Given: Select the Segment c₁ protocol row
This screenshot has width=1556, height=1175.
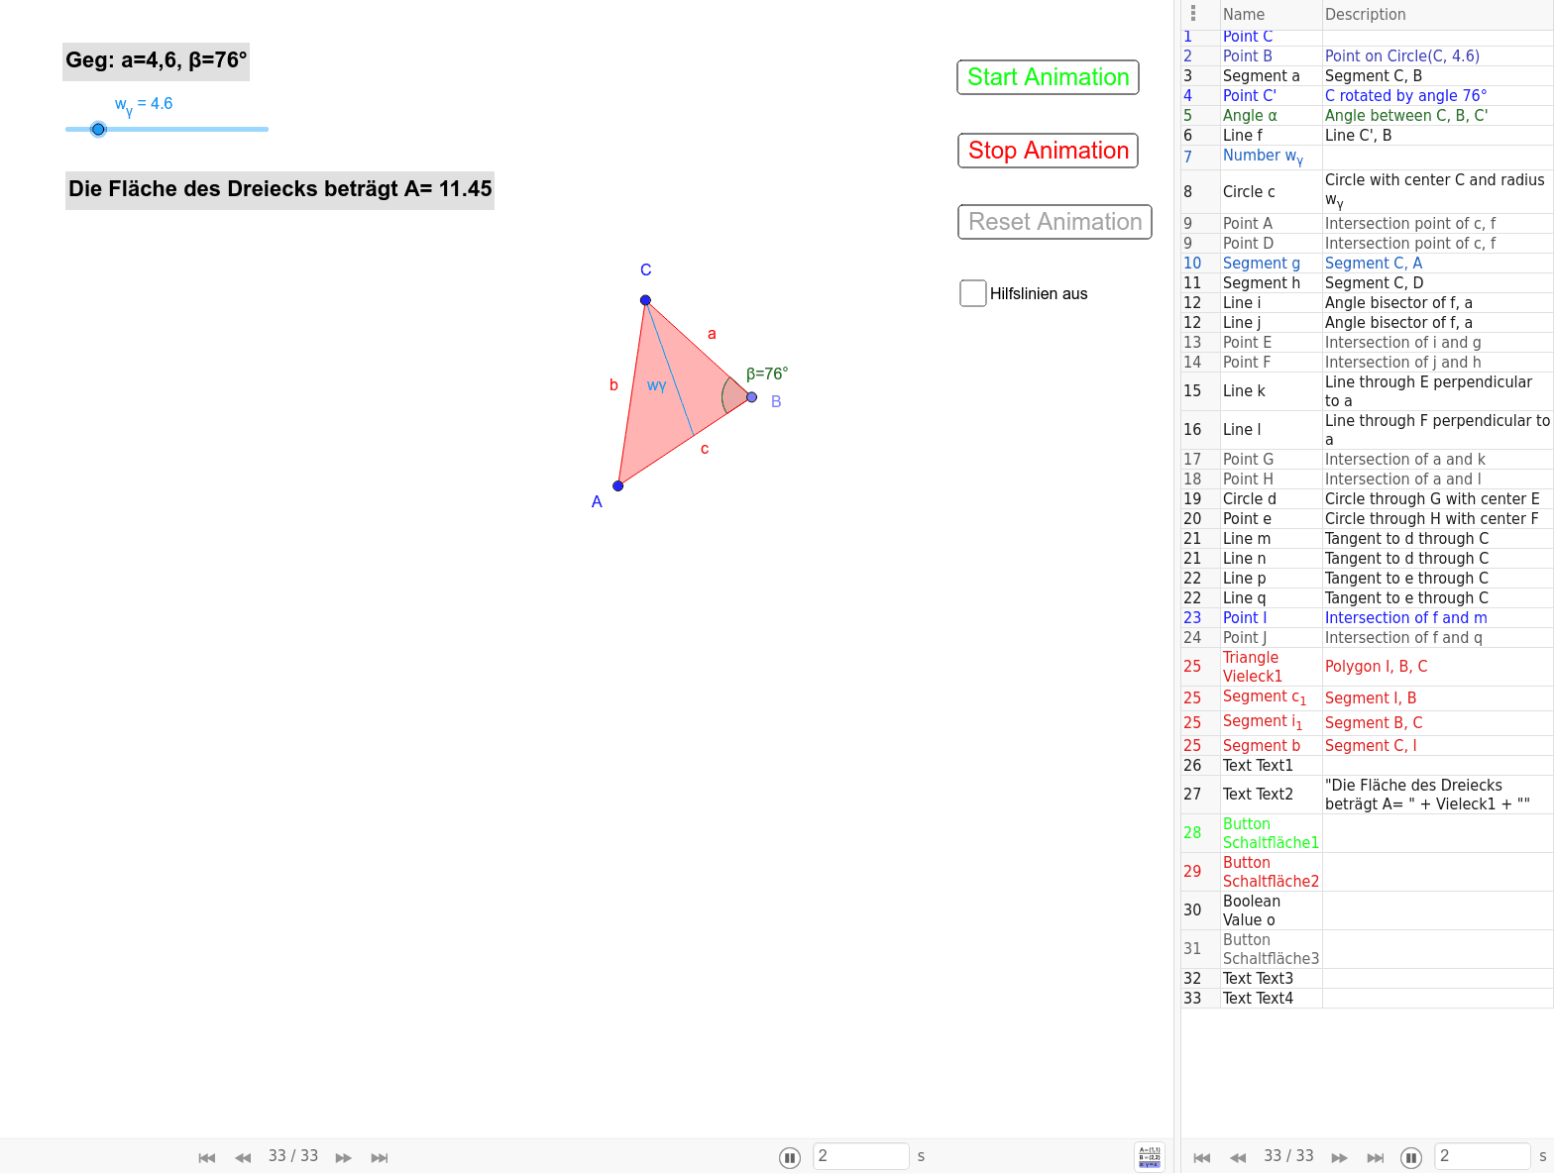Looking at the screenshot, I should point(1367,698).
